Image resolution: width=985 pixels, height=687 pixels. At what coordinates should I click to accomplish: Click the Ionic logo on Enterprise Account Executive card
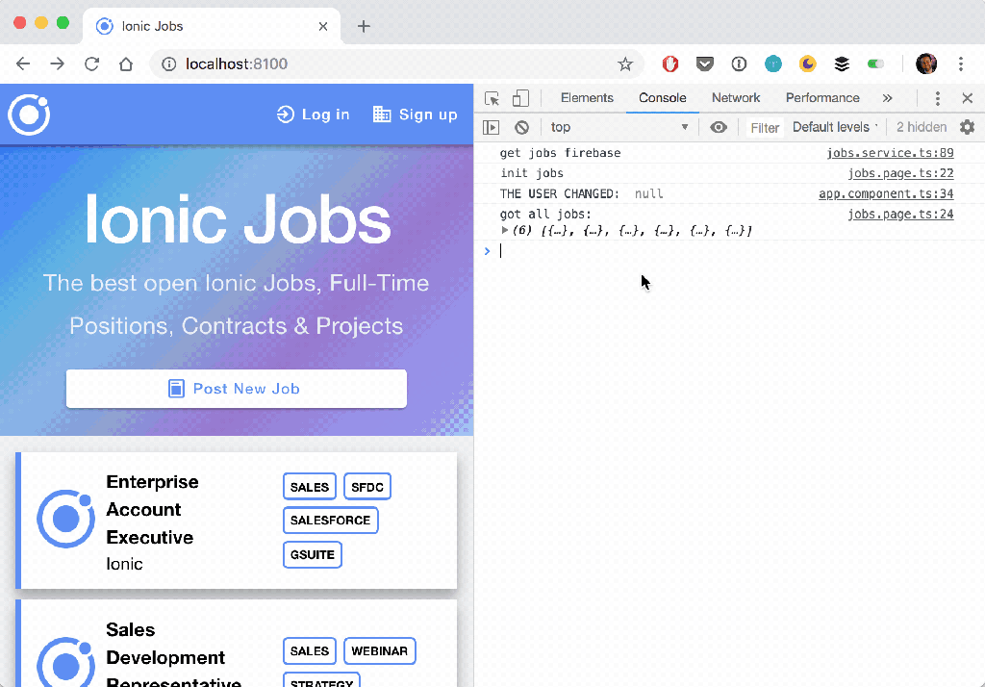pos(65,520)
